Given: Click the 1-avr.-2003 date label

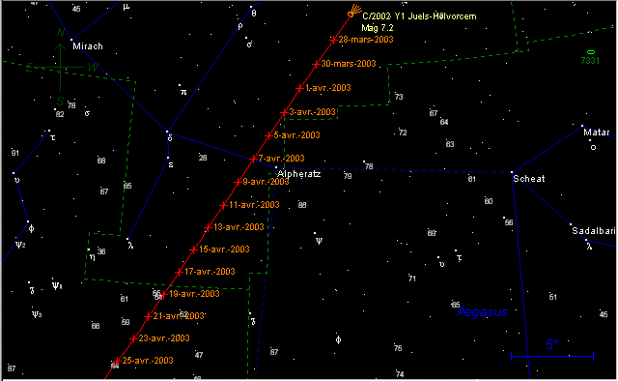Looking at the screenshot, I should point(328,88).
